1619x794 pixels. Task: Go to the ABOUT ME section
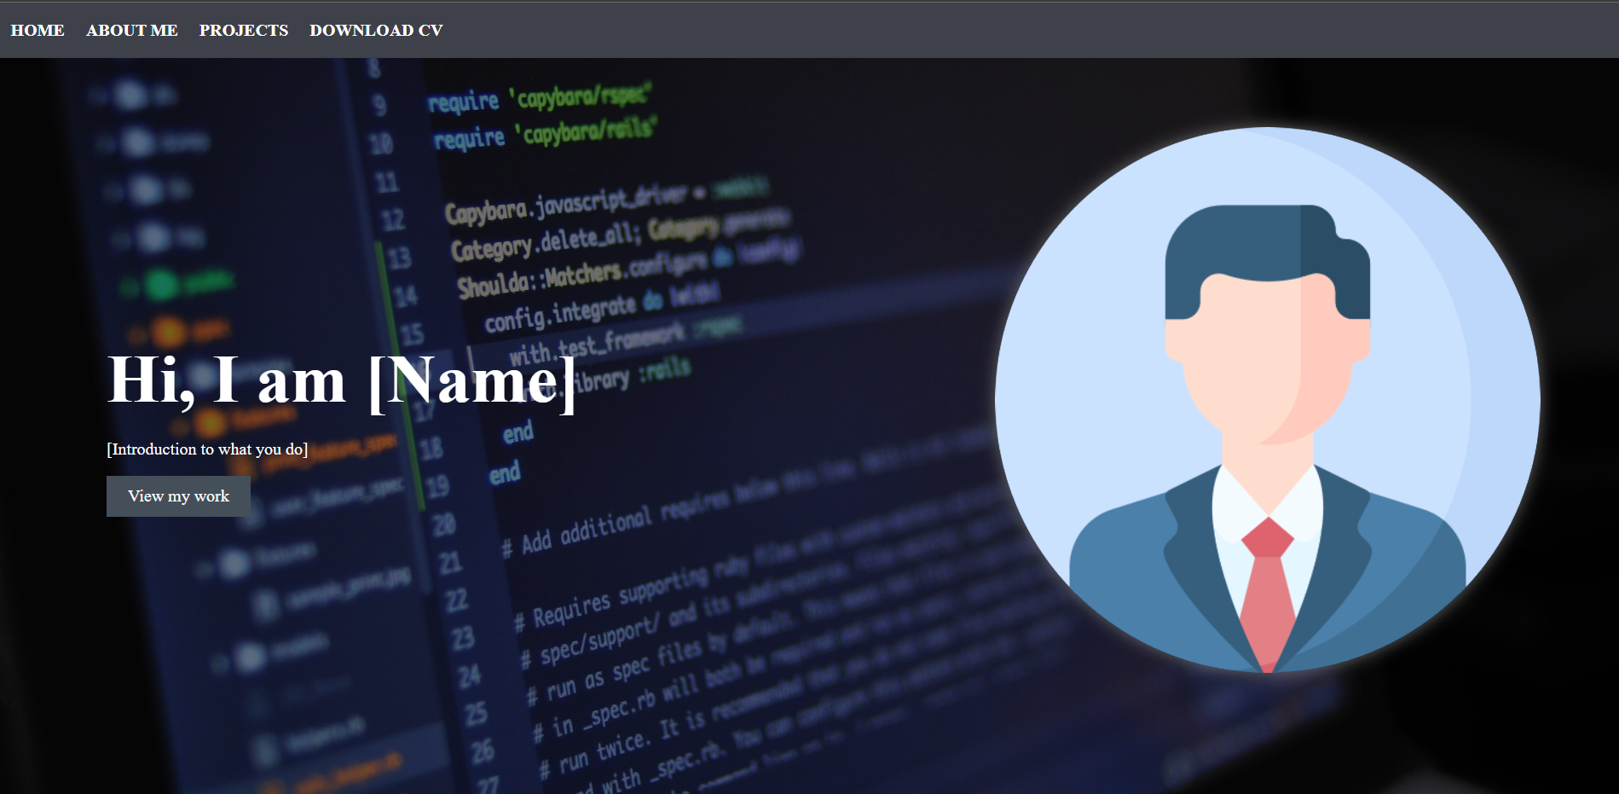click(132, 31)
